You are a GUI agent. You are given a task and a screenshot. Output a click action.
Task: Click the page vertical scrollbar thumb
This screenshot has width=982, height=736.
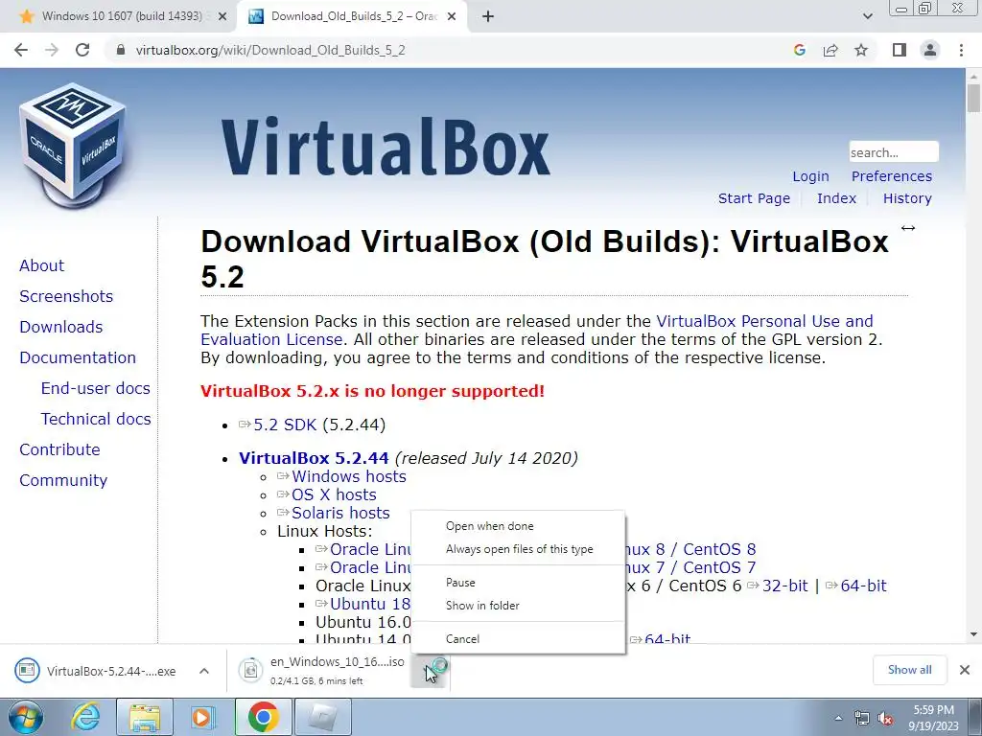[973, 99]
